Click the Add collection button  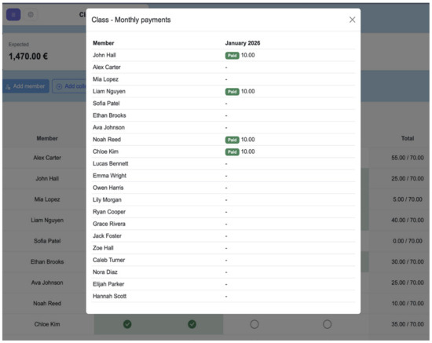(x=69, y=86)
